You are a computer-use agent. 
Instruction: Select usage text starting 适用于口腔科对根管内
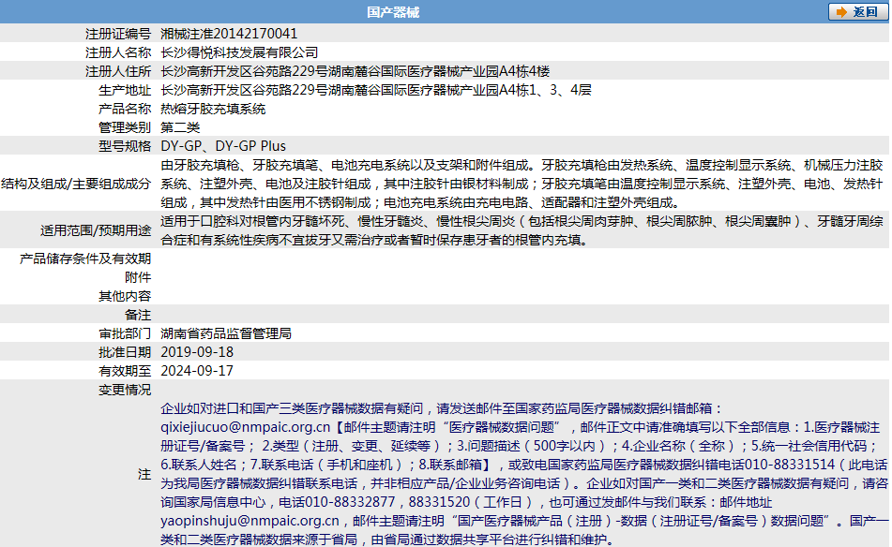click(x=522, y=230)
